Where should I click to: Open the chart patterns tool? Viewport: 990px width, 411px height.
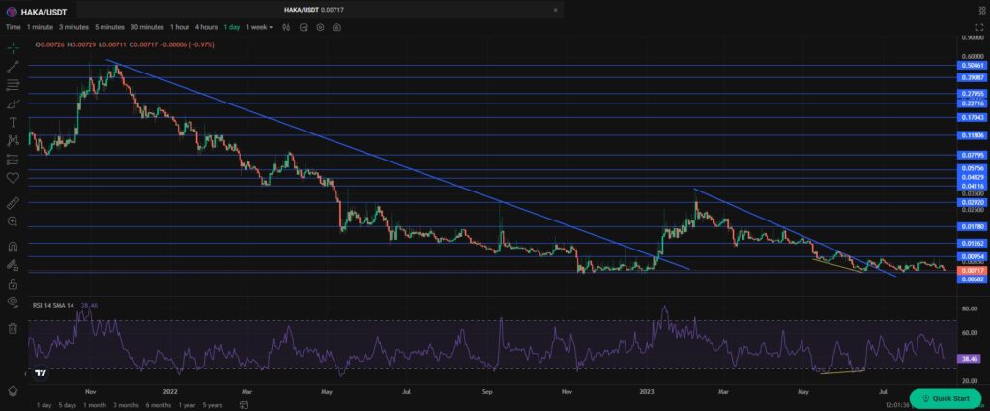coord(13,140)
